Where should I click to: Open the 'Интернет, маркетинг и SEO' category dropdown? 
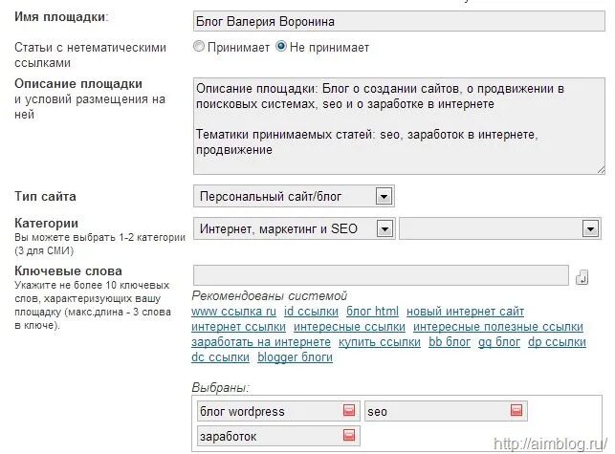click(294, 228)
